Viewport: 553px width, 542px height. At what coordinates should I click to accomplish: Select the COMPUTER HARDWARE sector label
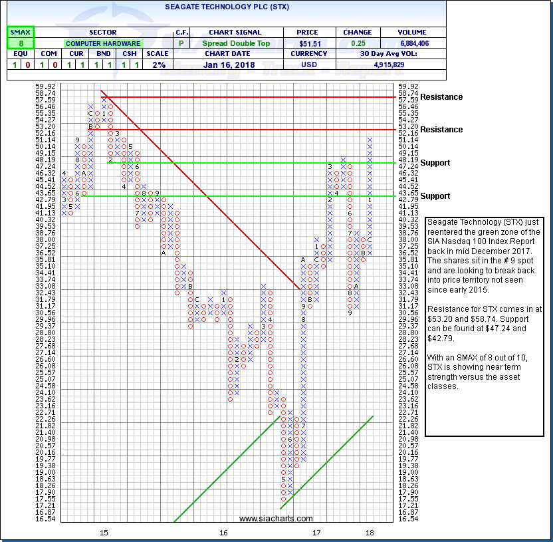(102, 43)
